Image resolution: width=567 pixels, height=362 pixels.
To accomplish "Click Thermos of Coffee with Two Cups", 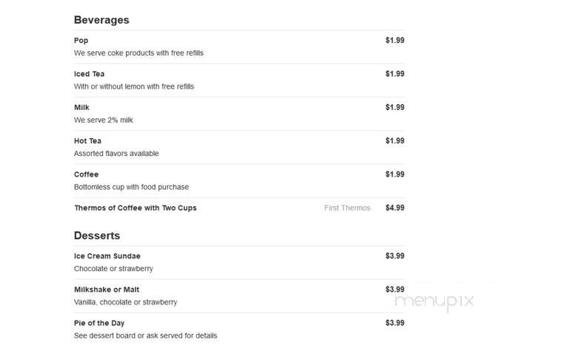I will click(x=135, y=208).
